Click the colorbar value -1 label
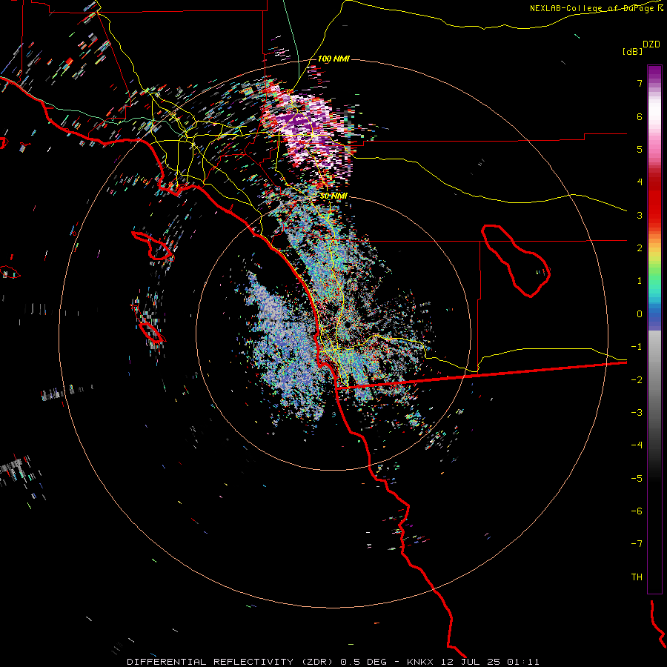This screenshot has height=667, width=667. pyautogui.click(x=637, y=347)
